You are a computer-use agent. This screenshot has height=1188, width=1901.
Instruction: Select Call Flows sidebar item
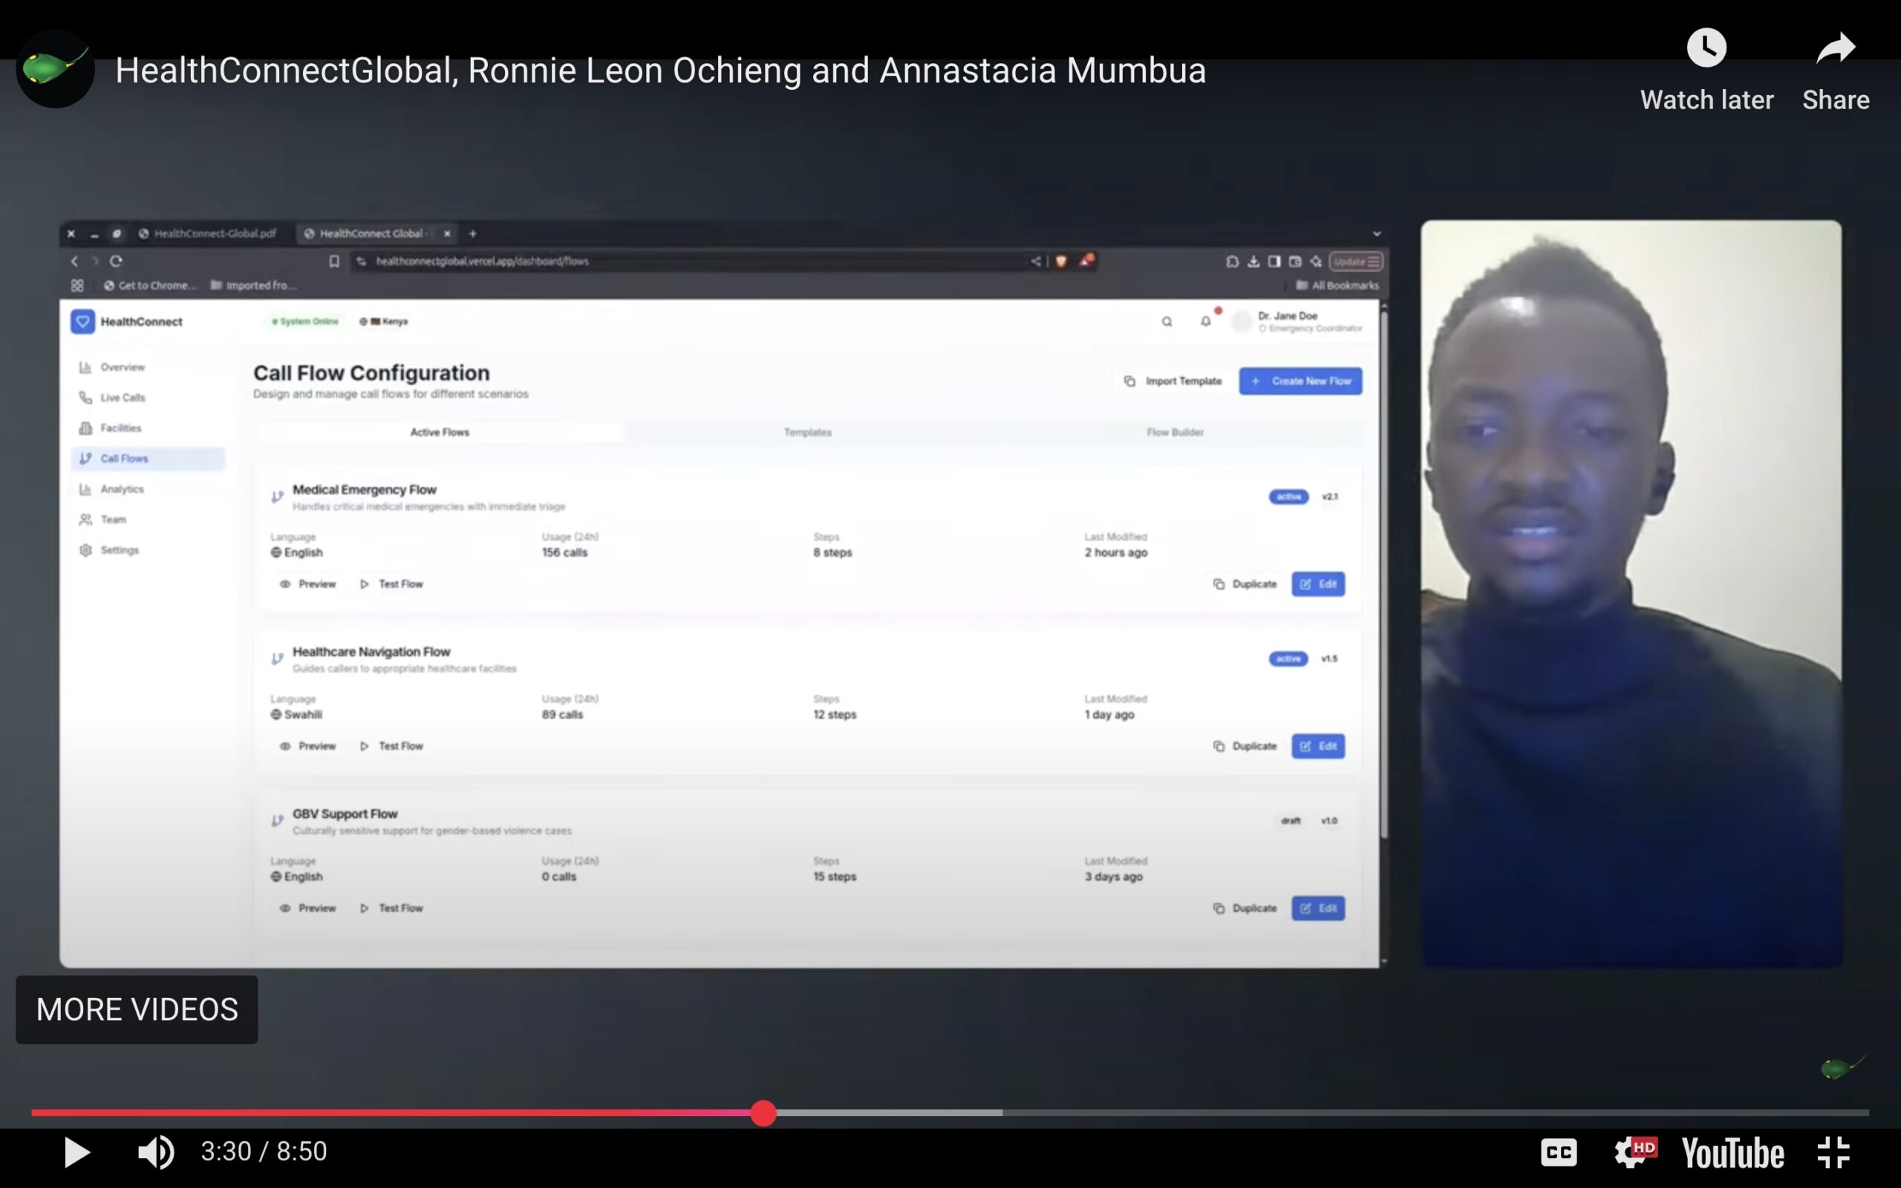click(x=148, y=459)
